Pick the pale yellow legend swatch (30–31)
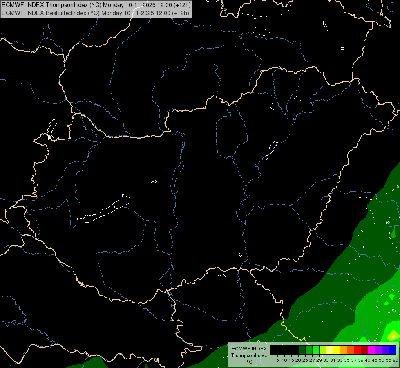The width and height of the screenshot is (400, 368). tap(330, 350)
